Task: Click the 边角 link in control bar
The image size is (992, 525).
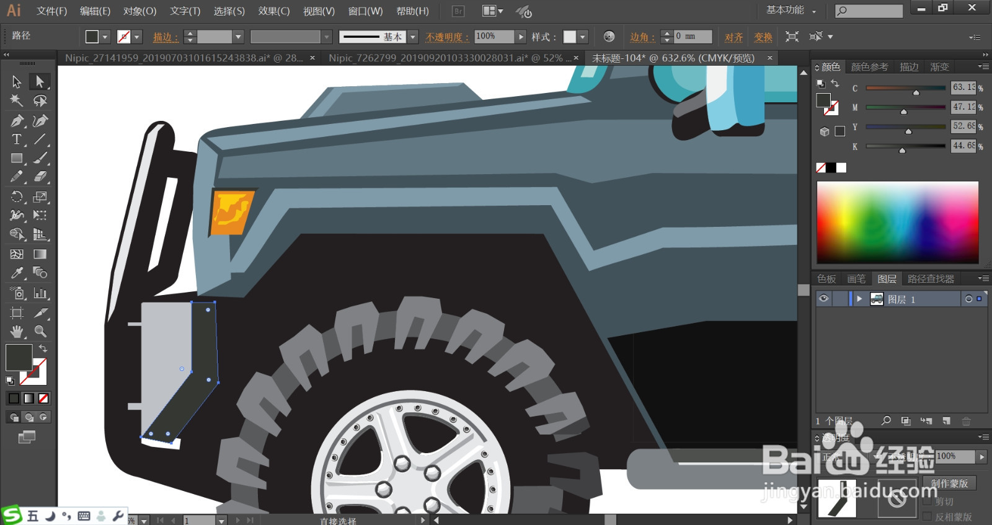Action: 642,37
